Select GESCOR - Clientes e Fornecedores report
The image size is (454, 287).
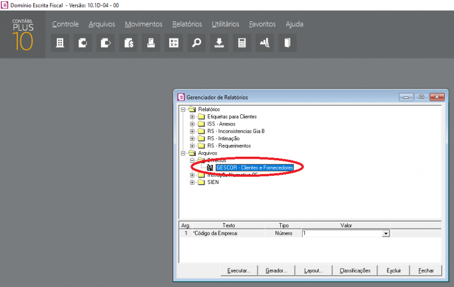pos(254,167)
